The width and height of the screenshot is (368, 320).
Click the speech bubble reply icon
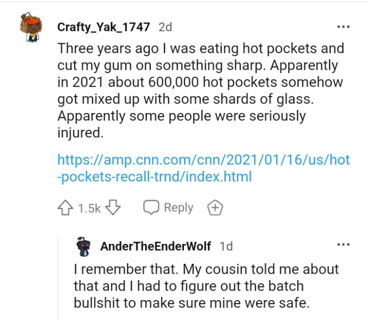[152, 208]
